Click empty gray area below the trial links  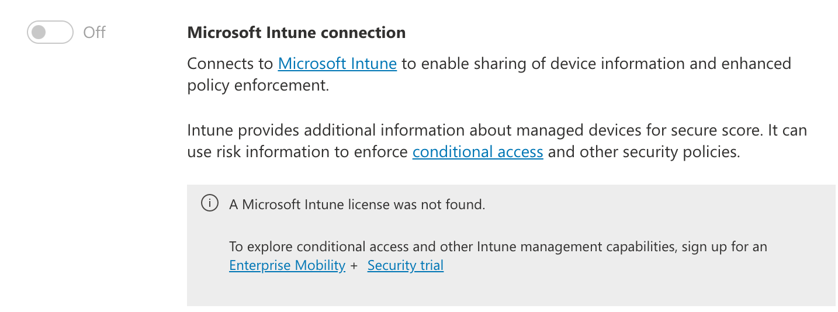511,290
